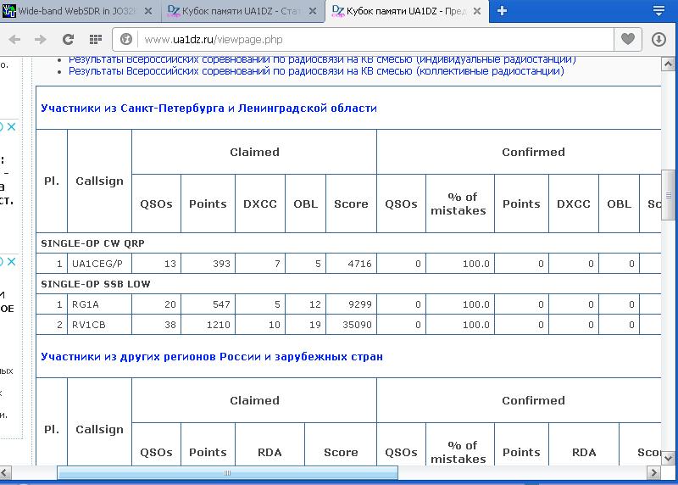Viewport: 678px width, 485px height.
Task: Go back to the previous page
Action: 14,40
